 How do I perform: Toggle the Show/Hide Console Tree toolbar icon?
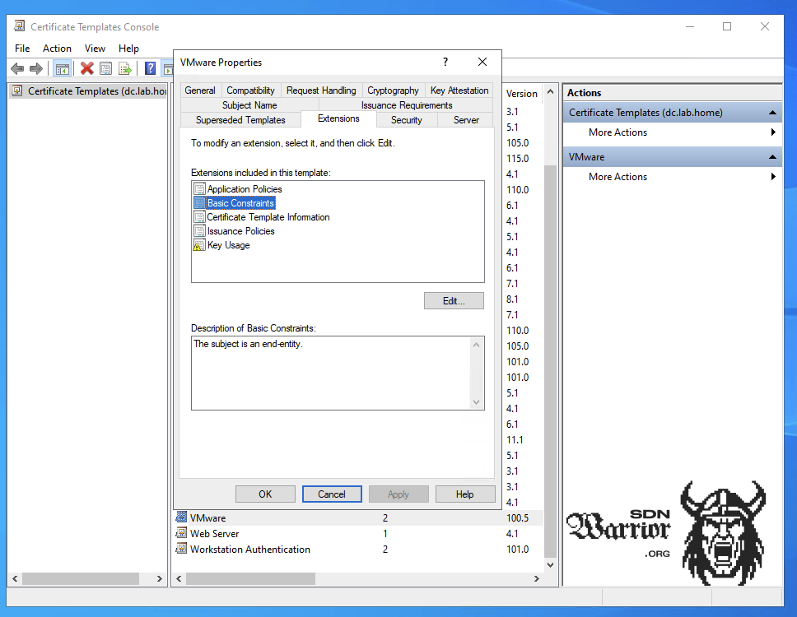coord(63,68)
